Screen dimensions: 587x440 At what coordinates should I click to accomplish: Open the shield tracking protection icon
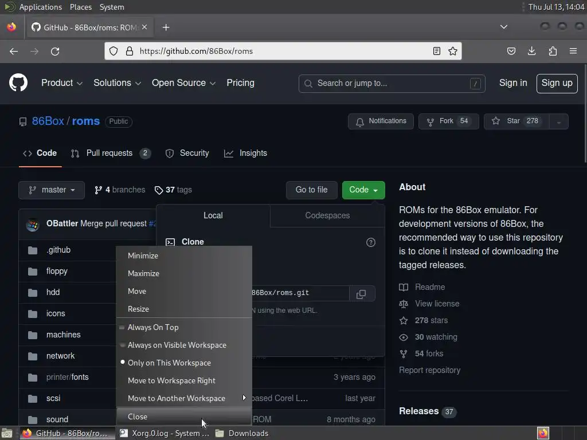coord(114,51)
